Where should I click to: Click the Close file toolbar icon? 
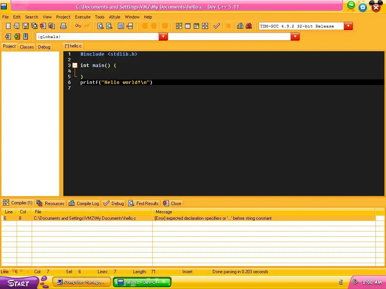43,26
